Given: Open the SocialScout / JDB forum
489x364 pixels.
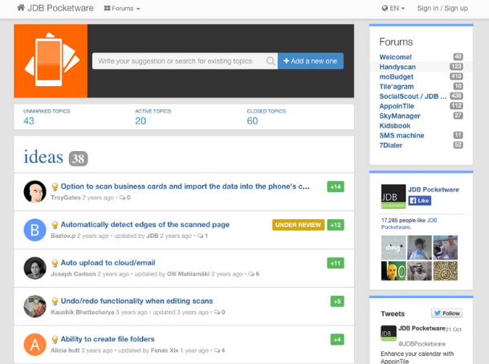Looking at the screenshot, I should [x=413, y=96].
